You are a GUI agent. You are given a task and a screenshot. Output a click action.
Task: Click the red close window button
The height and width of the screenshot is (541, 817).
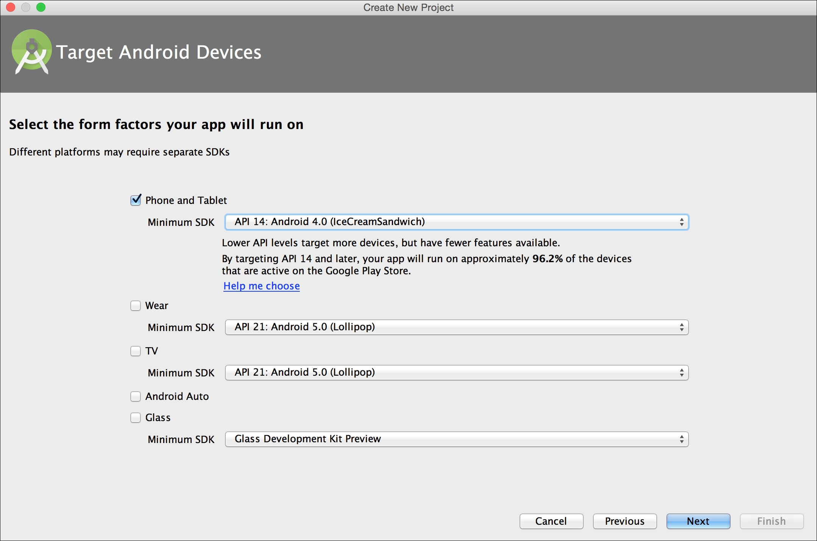pyautogui.click(x=11, y=7)
